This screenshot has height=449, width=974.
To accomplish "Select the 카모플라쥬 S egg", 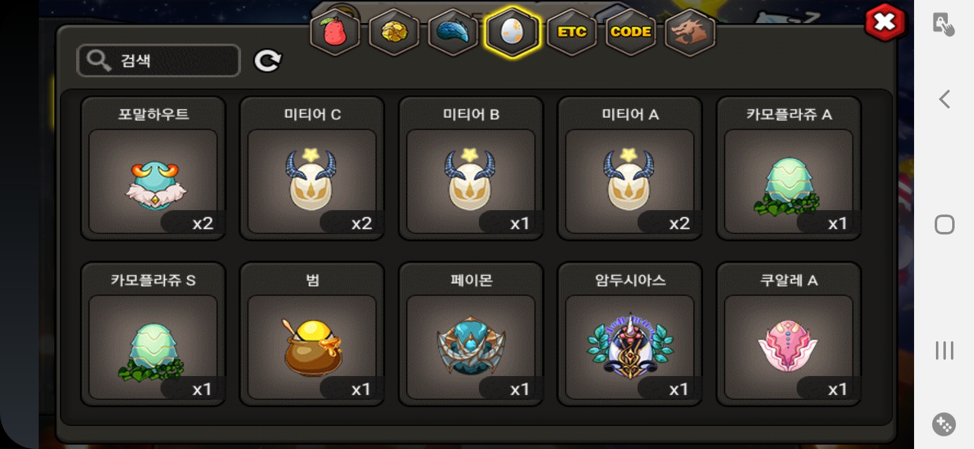I will pos(153,334).
